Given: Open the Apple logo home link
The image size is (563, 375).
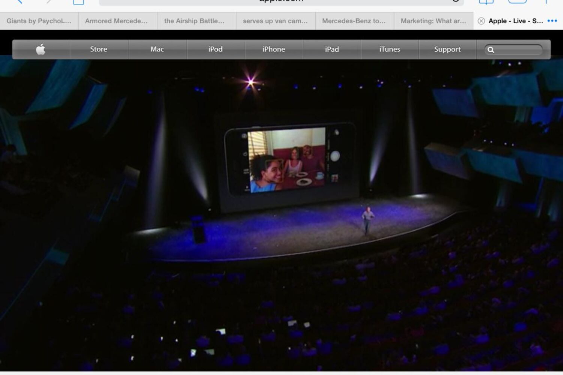Looking at the screenshot, I should 41,49.
